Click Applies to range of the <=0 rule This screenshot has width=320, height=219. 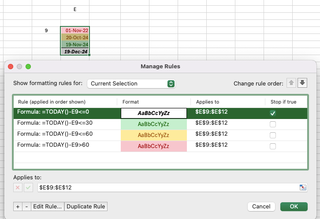click(212, 112)
